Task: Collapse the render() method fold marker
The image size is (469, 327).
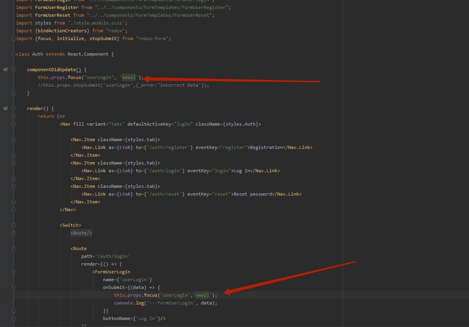Action: pyautogui.click(x=14, y=108)
